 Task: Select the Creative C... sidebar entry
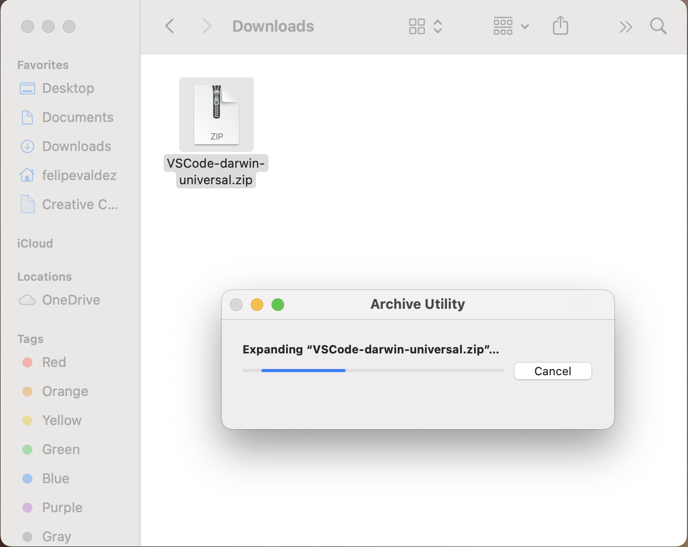click(x=79, y=204)
